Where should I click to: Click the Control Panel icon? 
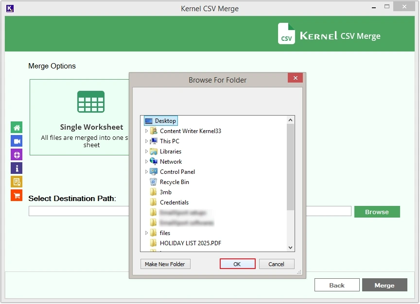(x=154, y=172)
